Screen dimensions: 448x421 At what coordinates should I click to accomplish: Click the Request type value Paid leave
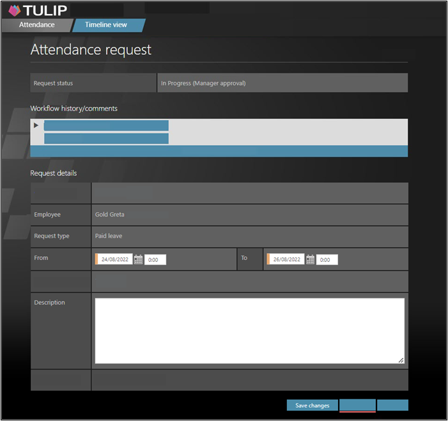coord(109,236)
